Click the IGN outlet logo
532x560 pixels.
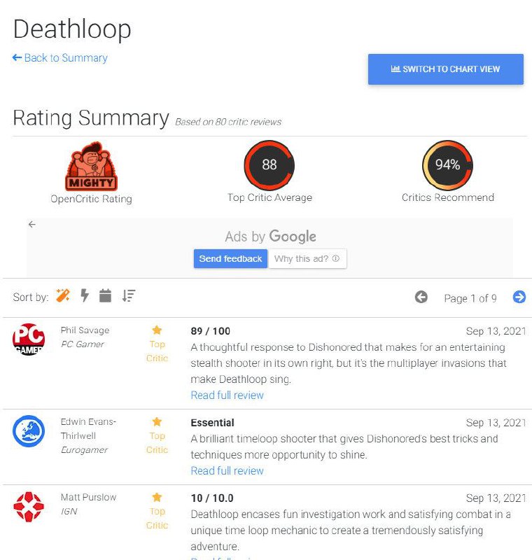pos(29,507)
